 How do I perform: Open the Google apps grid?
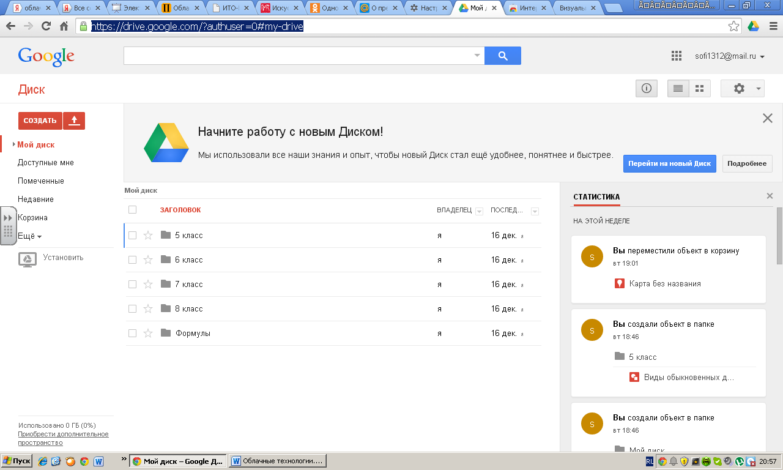[676, 56]
